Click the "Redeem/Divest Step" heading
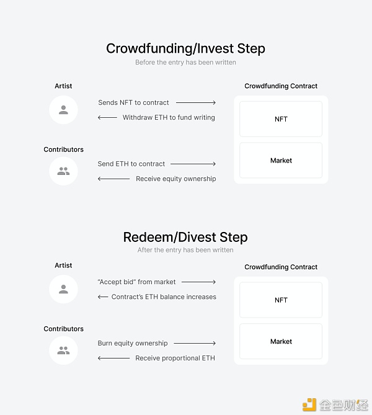The height and width of the screenshot is (415, 372). point(185,237)
